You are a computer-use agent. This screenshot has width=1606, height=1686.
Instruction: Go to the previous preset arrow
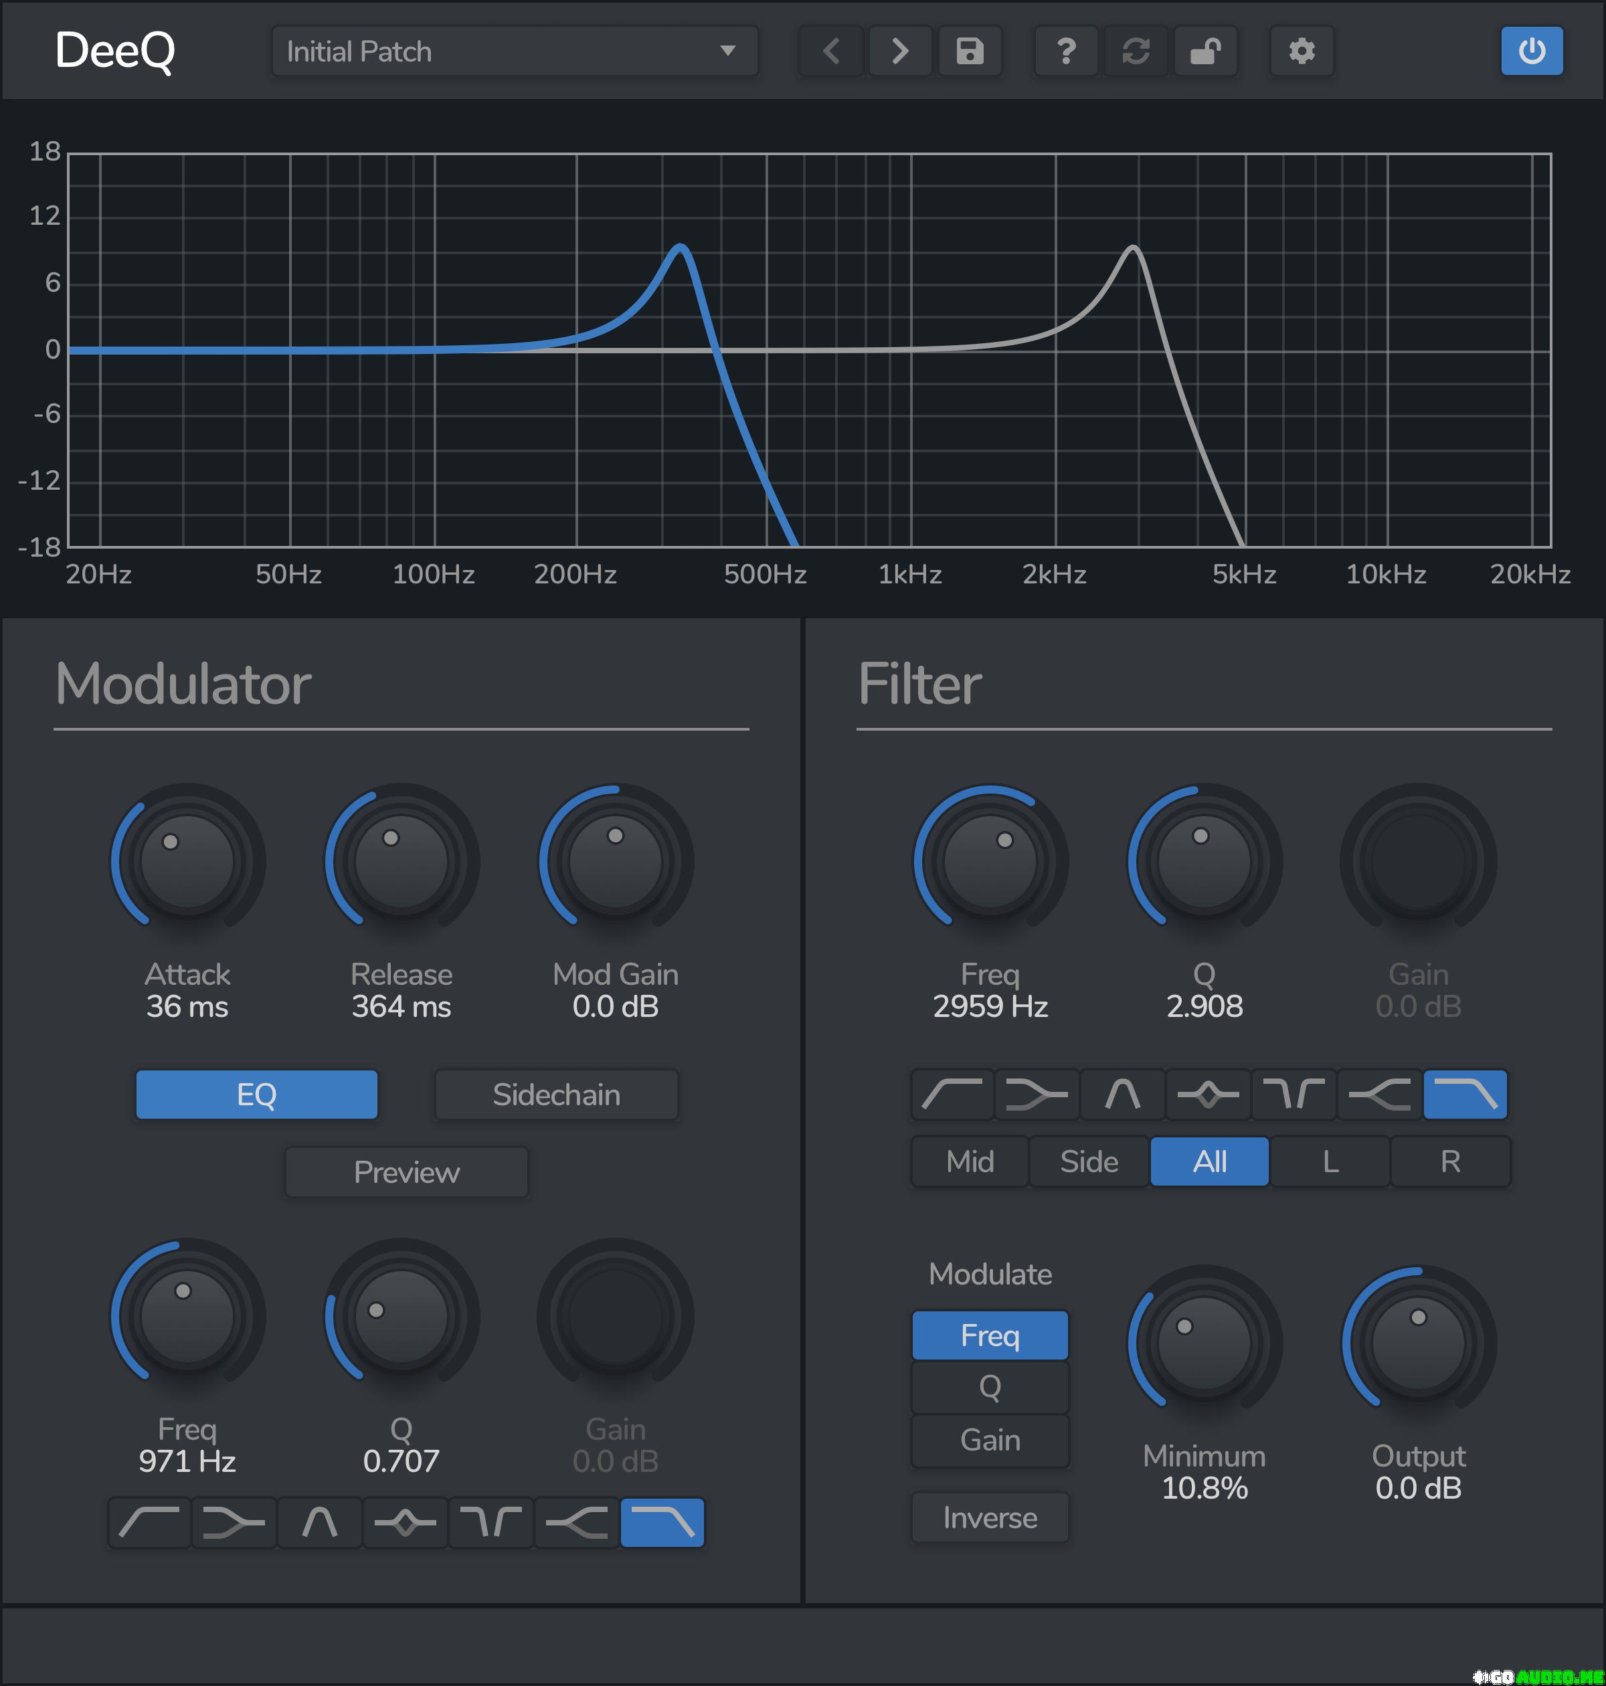pos(830,52)
